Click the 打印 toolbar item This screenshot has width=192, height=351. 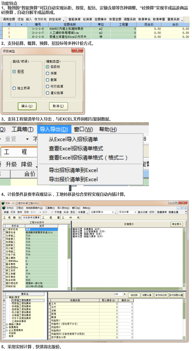pos(152,212)
